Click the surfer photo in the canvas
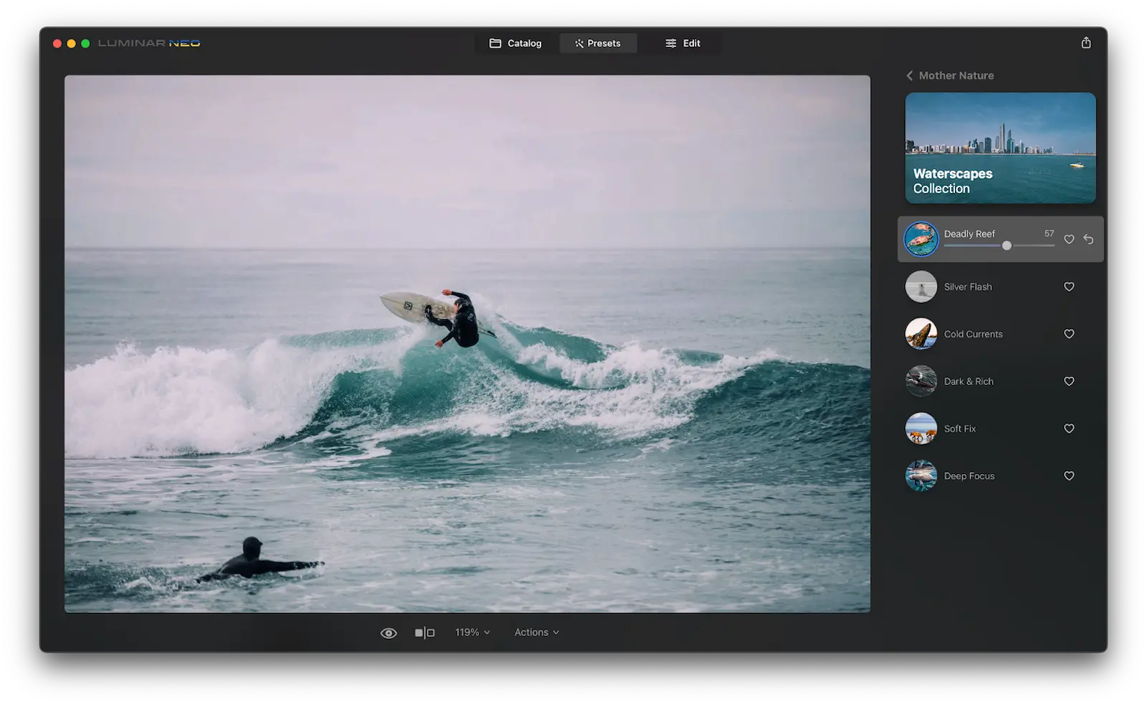 pyautogui.click(x=468, y=344)
